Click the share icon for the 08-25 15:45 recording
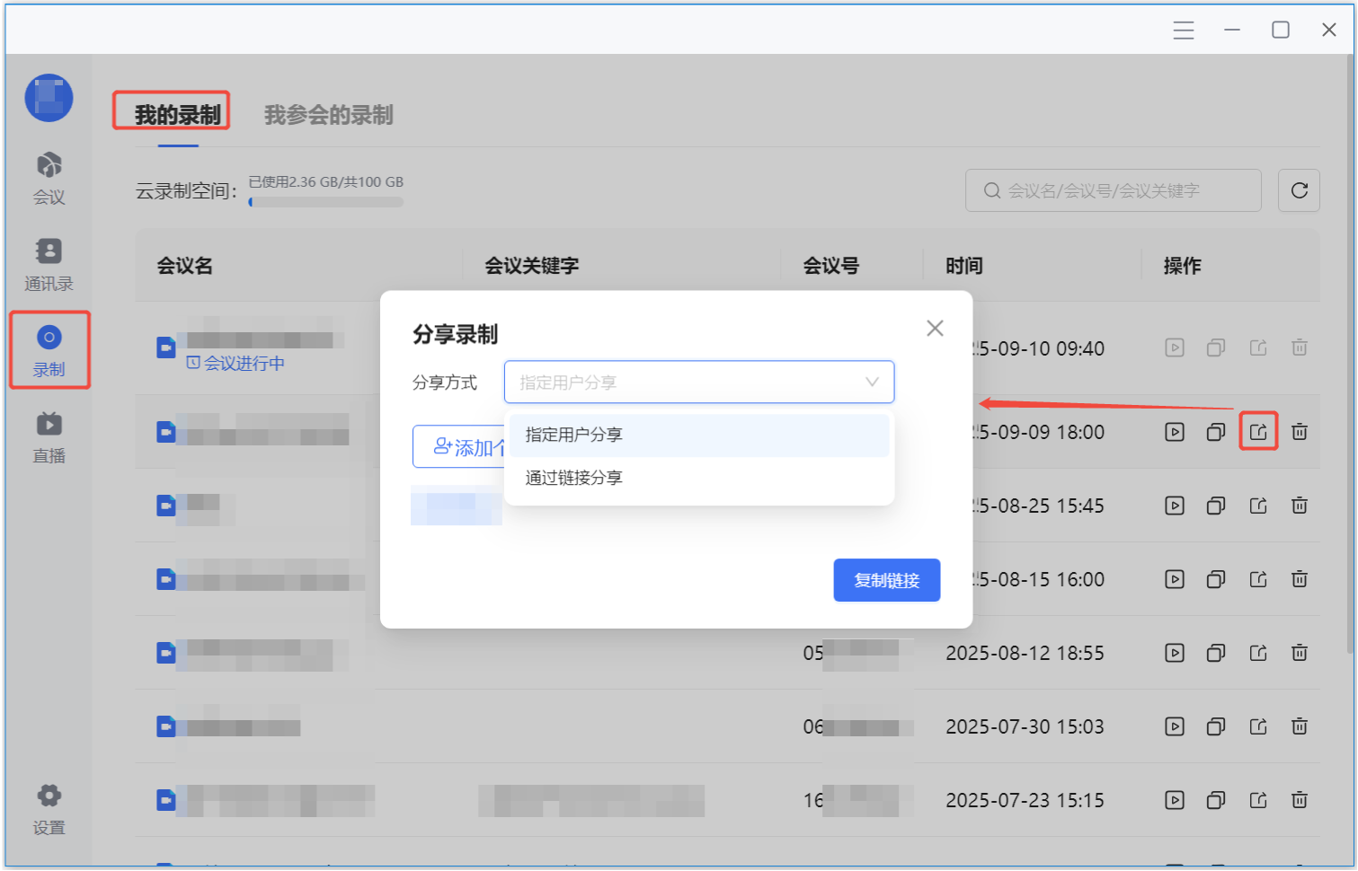The image size is (1358, 871). [x=1257, y=506]
